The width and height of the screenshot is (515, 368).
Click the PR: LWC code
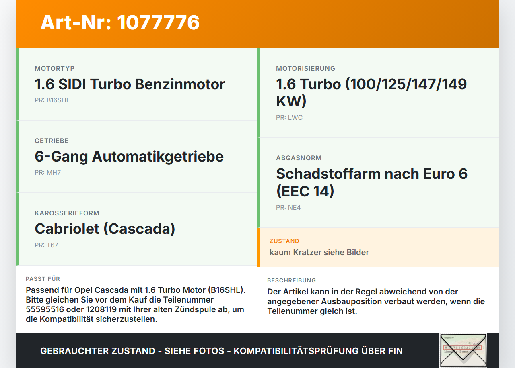click(x=289, y=118)
